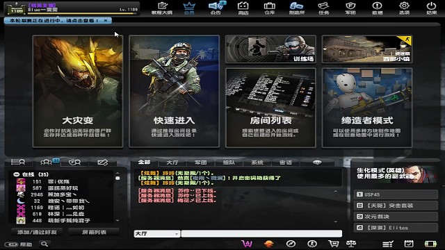
Task: Open the 仓库 inventory briefcase icon
Action: (x=269, y=8)
